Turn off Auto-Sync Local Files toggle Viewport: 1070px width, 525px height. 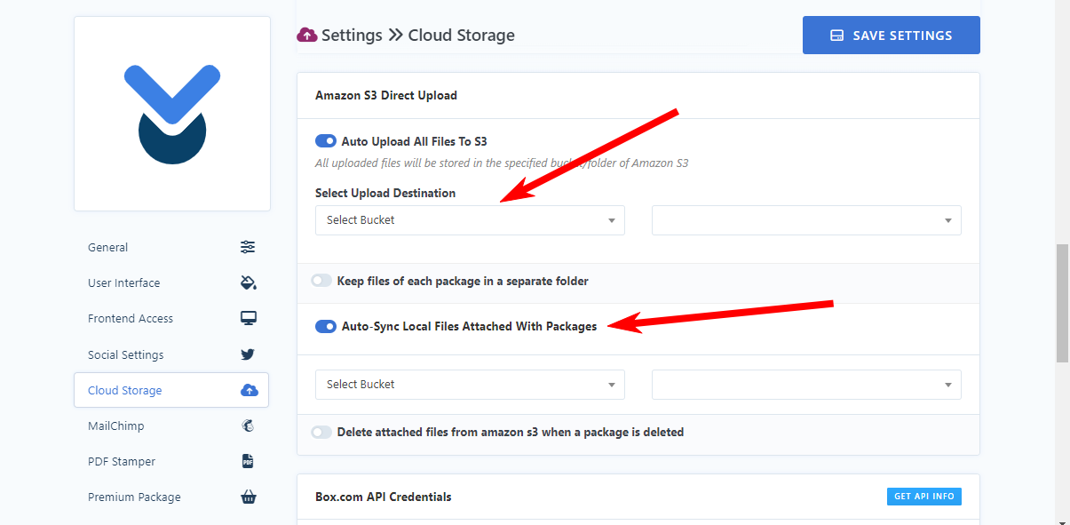(x=326, y=326)
